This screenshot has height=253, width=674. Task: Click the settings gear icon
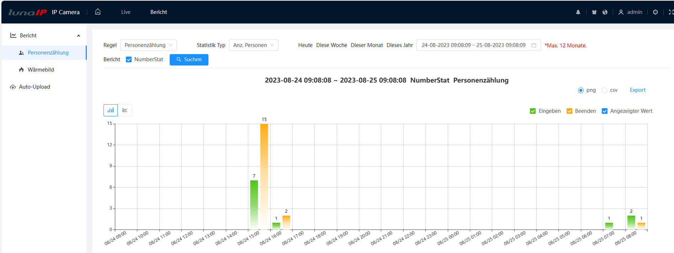(655, 12)
